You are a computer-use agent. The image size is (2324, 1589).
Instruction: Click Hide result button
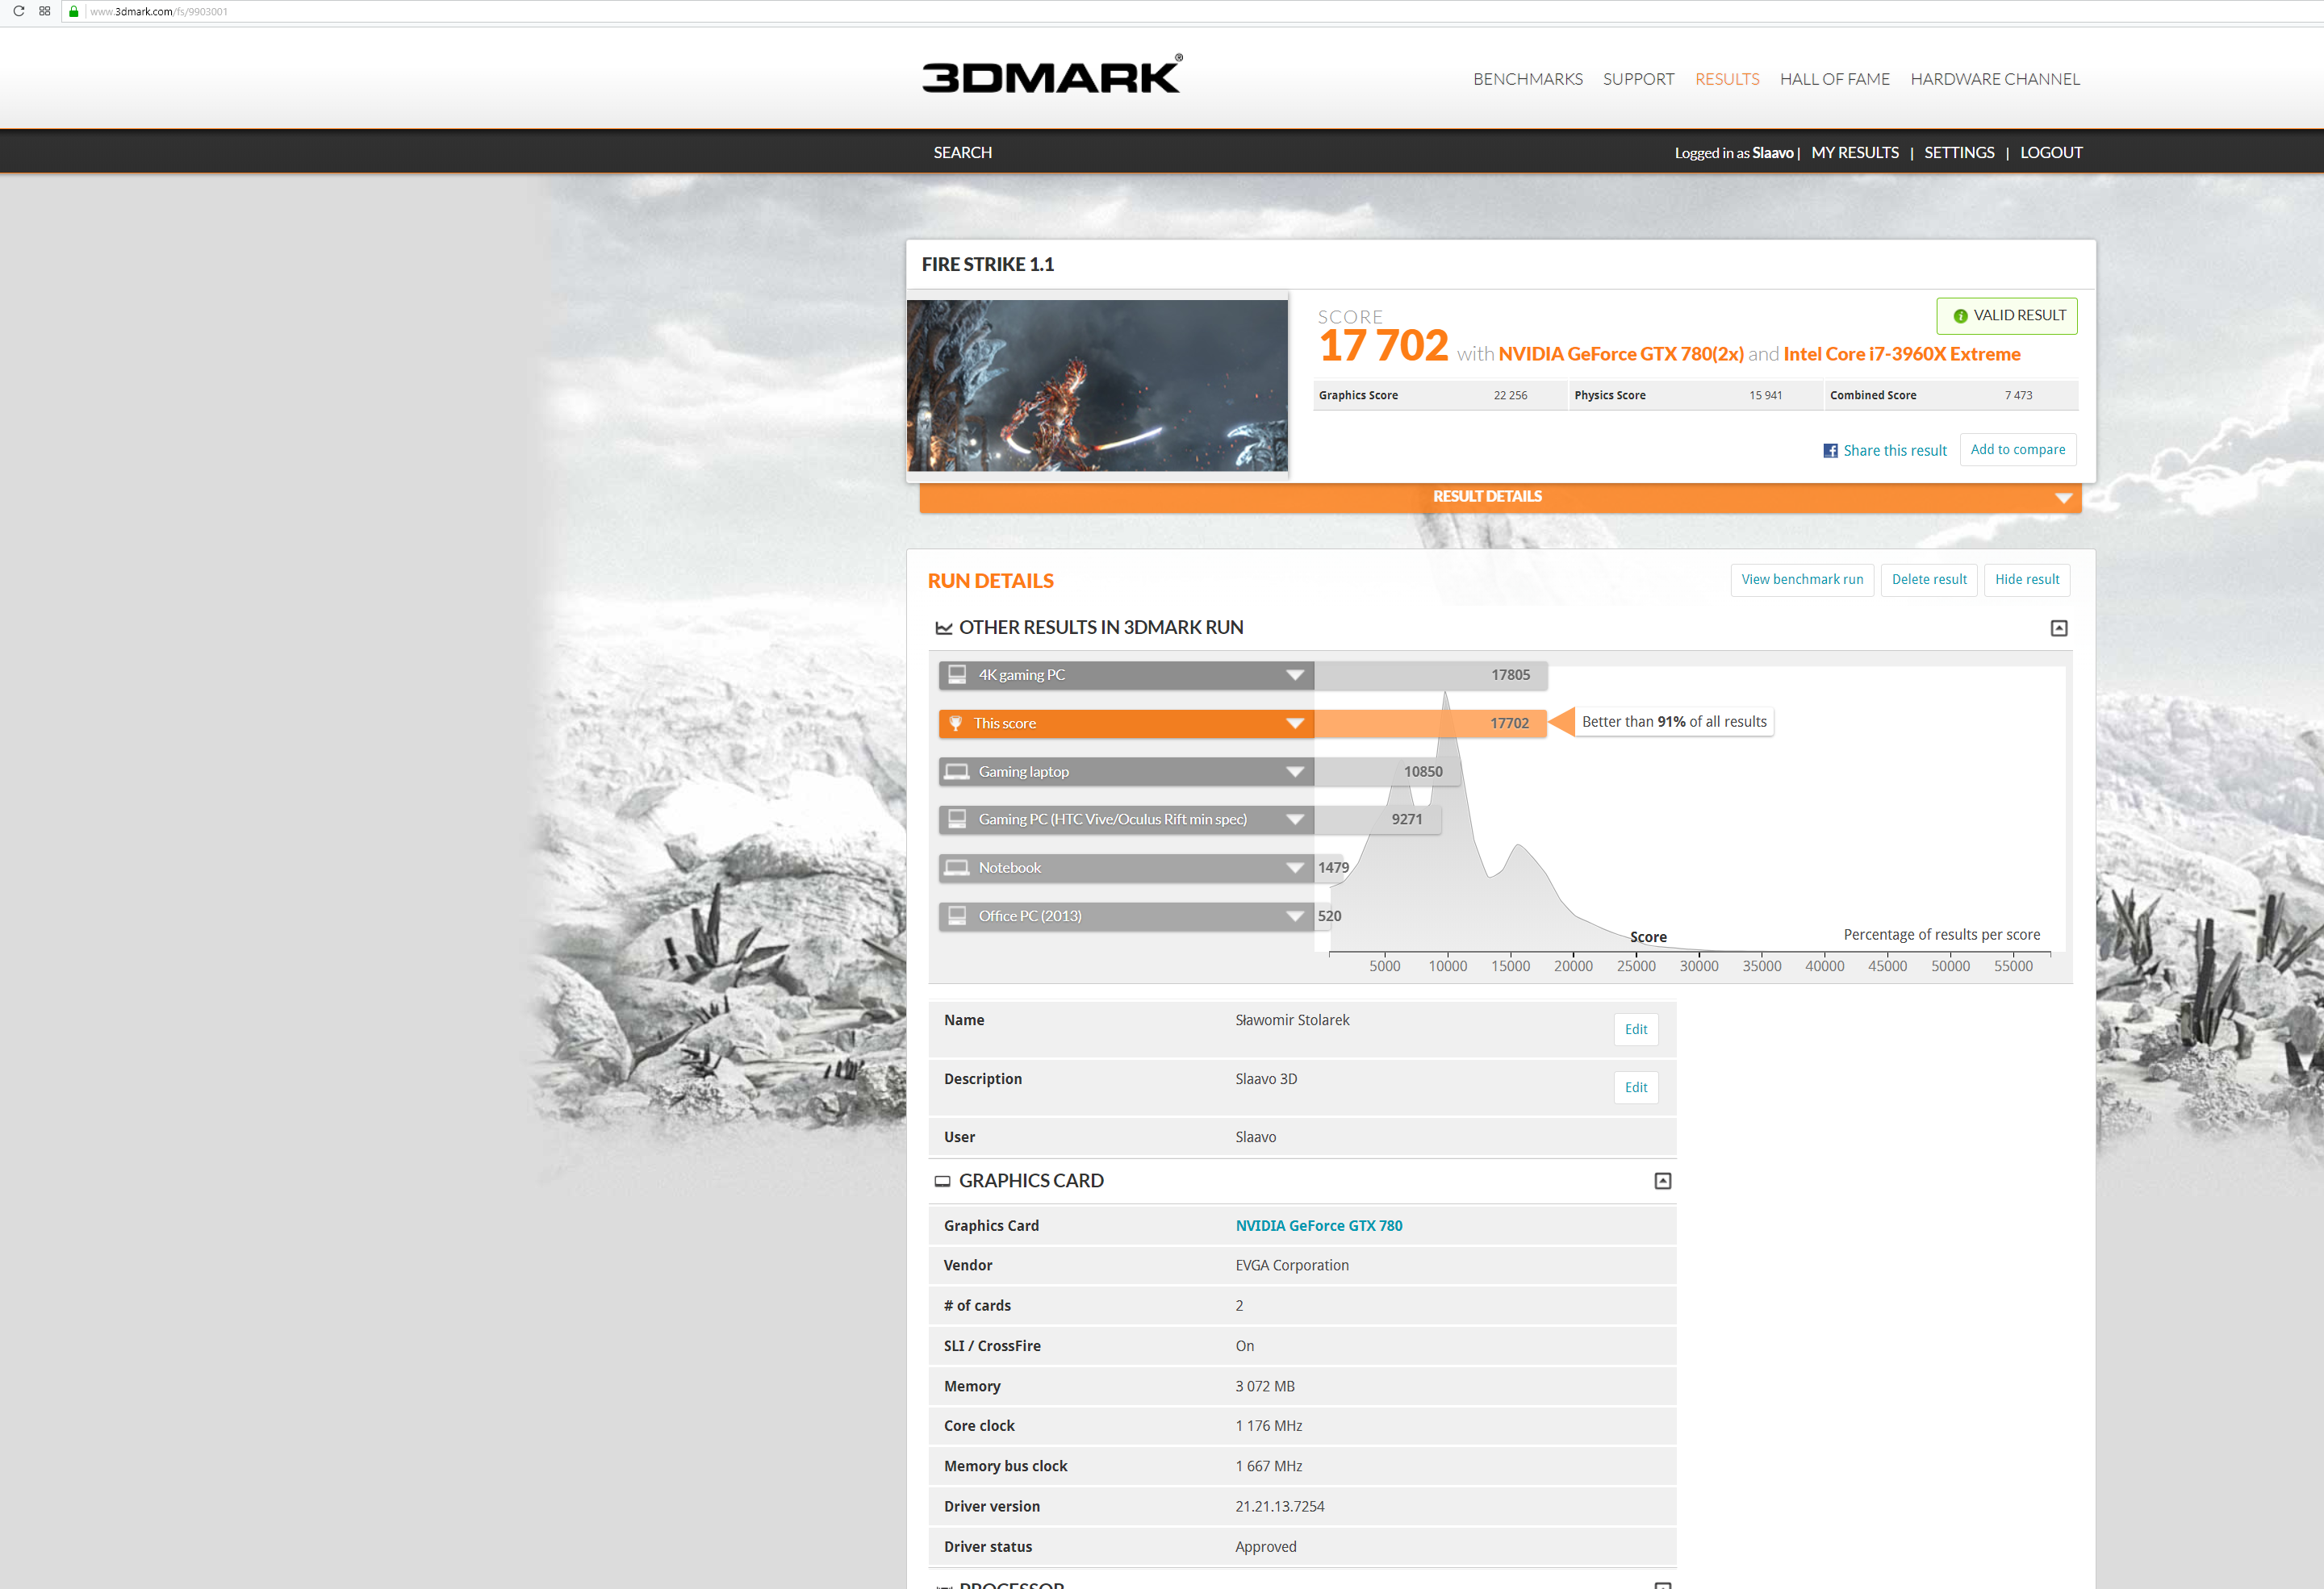point(2026,580)
